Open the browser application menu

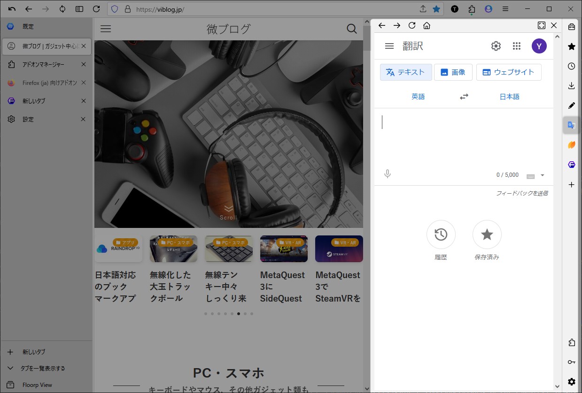(505, 9)
